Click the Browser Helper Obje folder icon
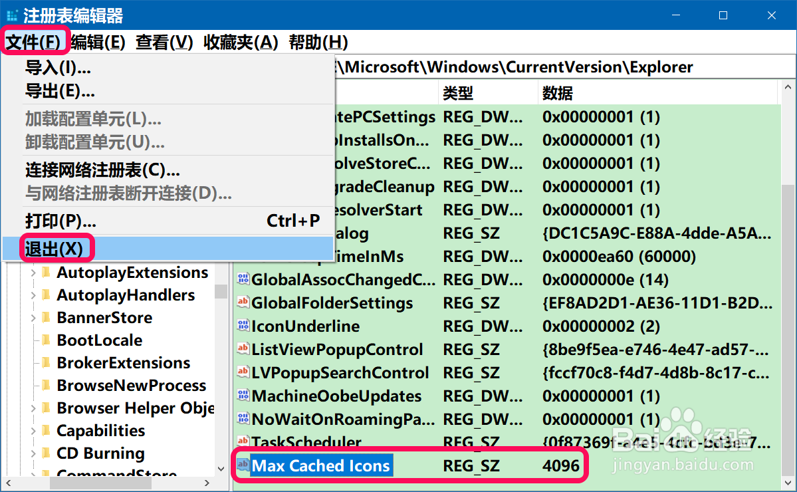Screen dimensions: 797x492 [46, 408]
